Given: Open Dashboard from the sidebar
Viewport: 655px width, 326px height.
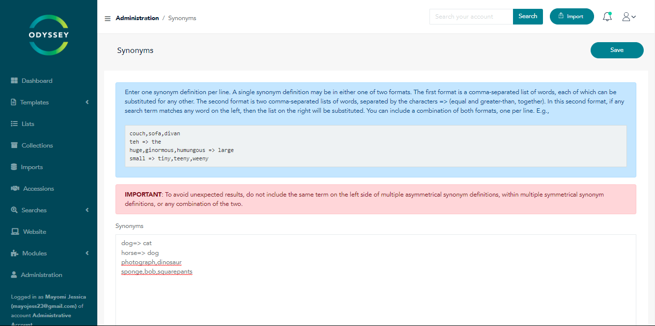Looking at the screenshot, I should point(37,81).
